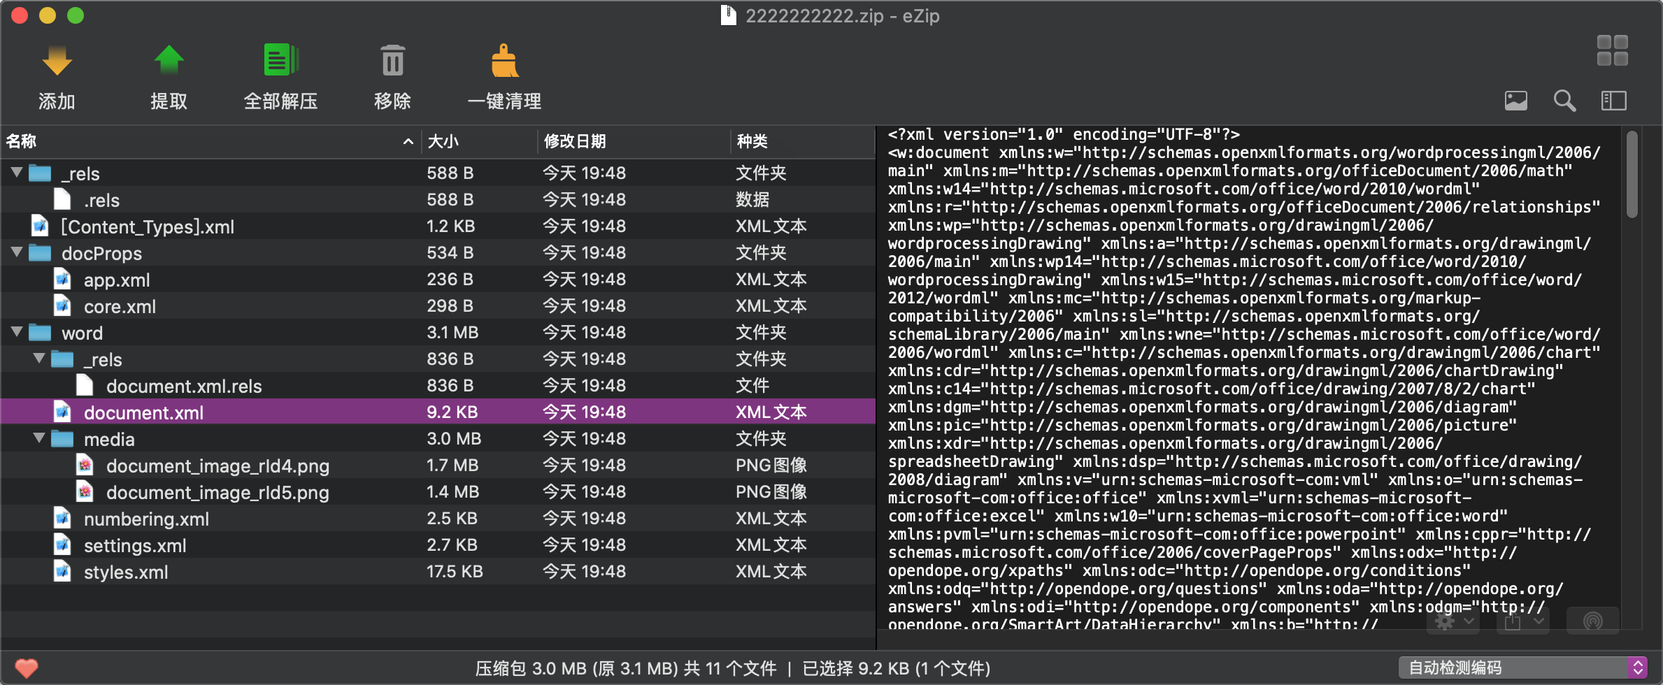
Task: Collapse the word folder disclosure triangle
Action: click(16, 332)
